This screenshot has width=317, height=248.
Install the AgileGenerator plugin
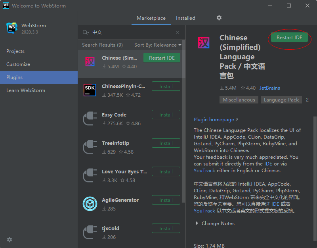166,200
